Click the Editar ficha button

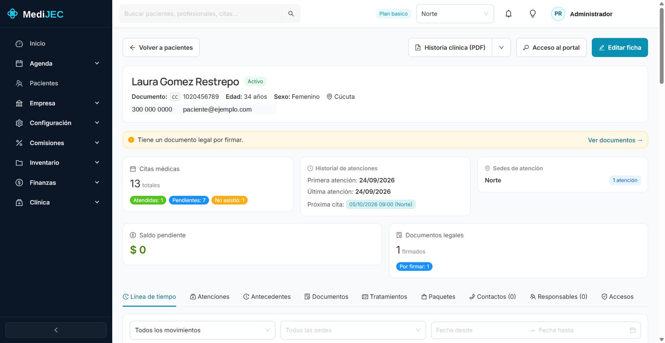tap(620, 47)
